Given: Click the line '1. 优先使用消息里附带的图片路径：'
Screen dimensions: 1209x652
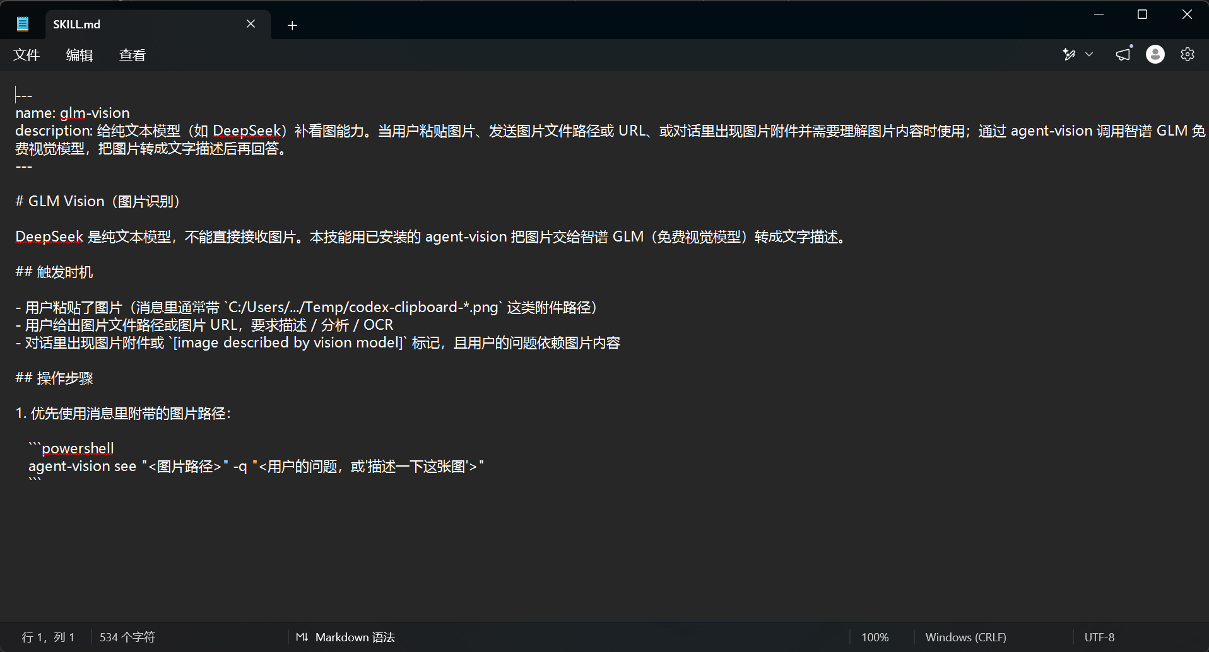Looking at the screenshot, I should point(124,414).
